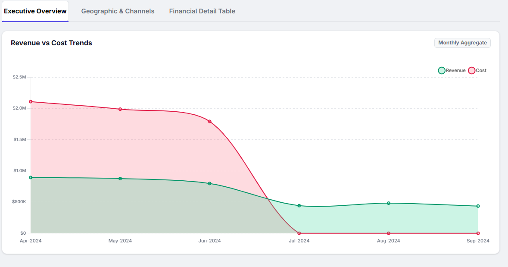Select the Apr-2024 cost data point
The height and width of the screenshot is (267, 508).
[x=30, y=101]
